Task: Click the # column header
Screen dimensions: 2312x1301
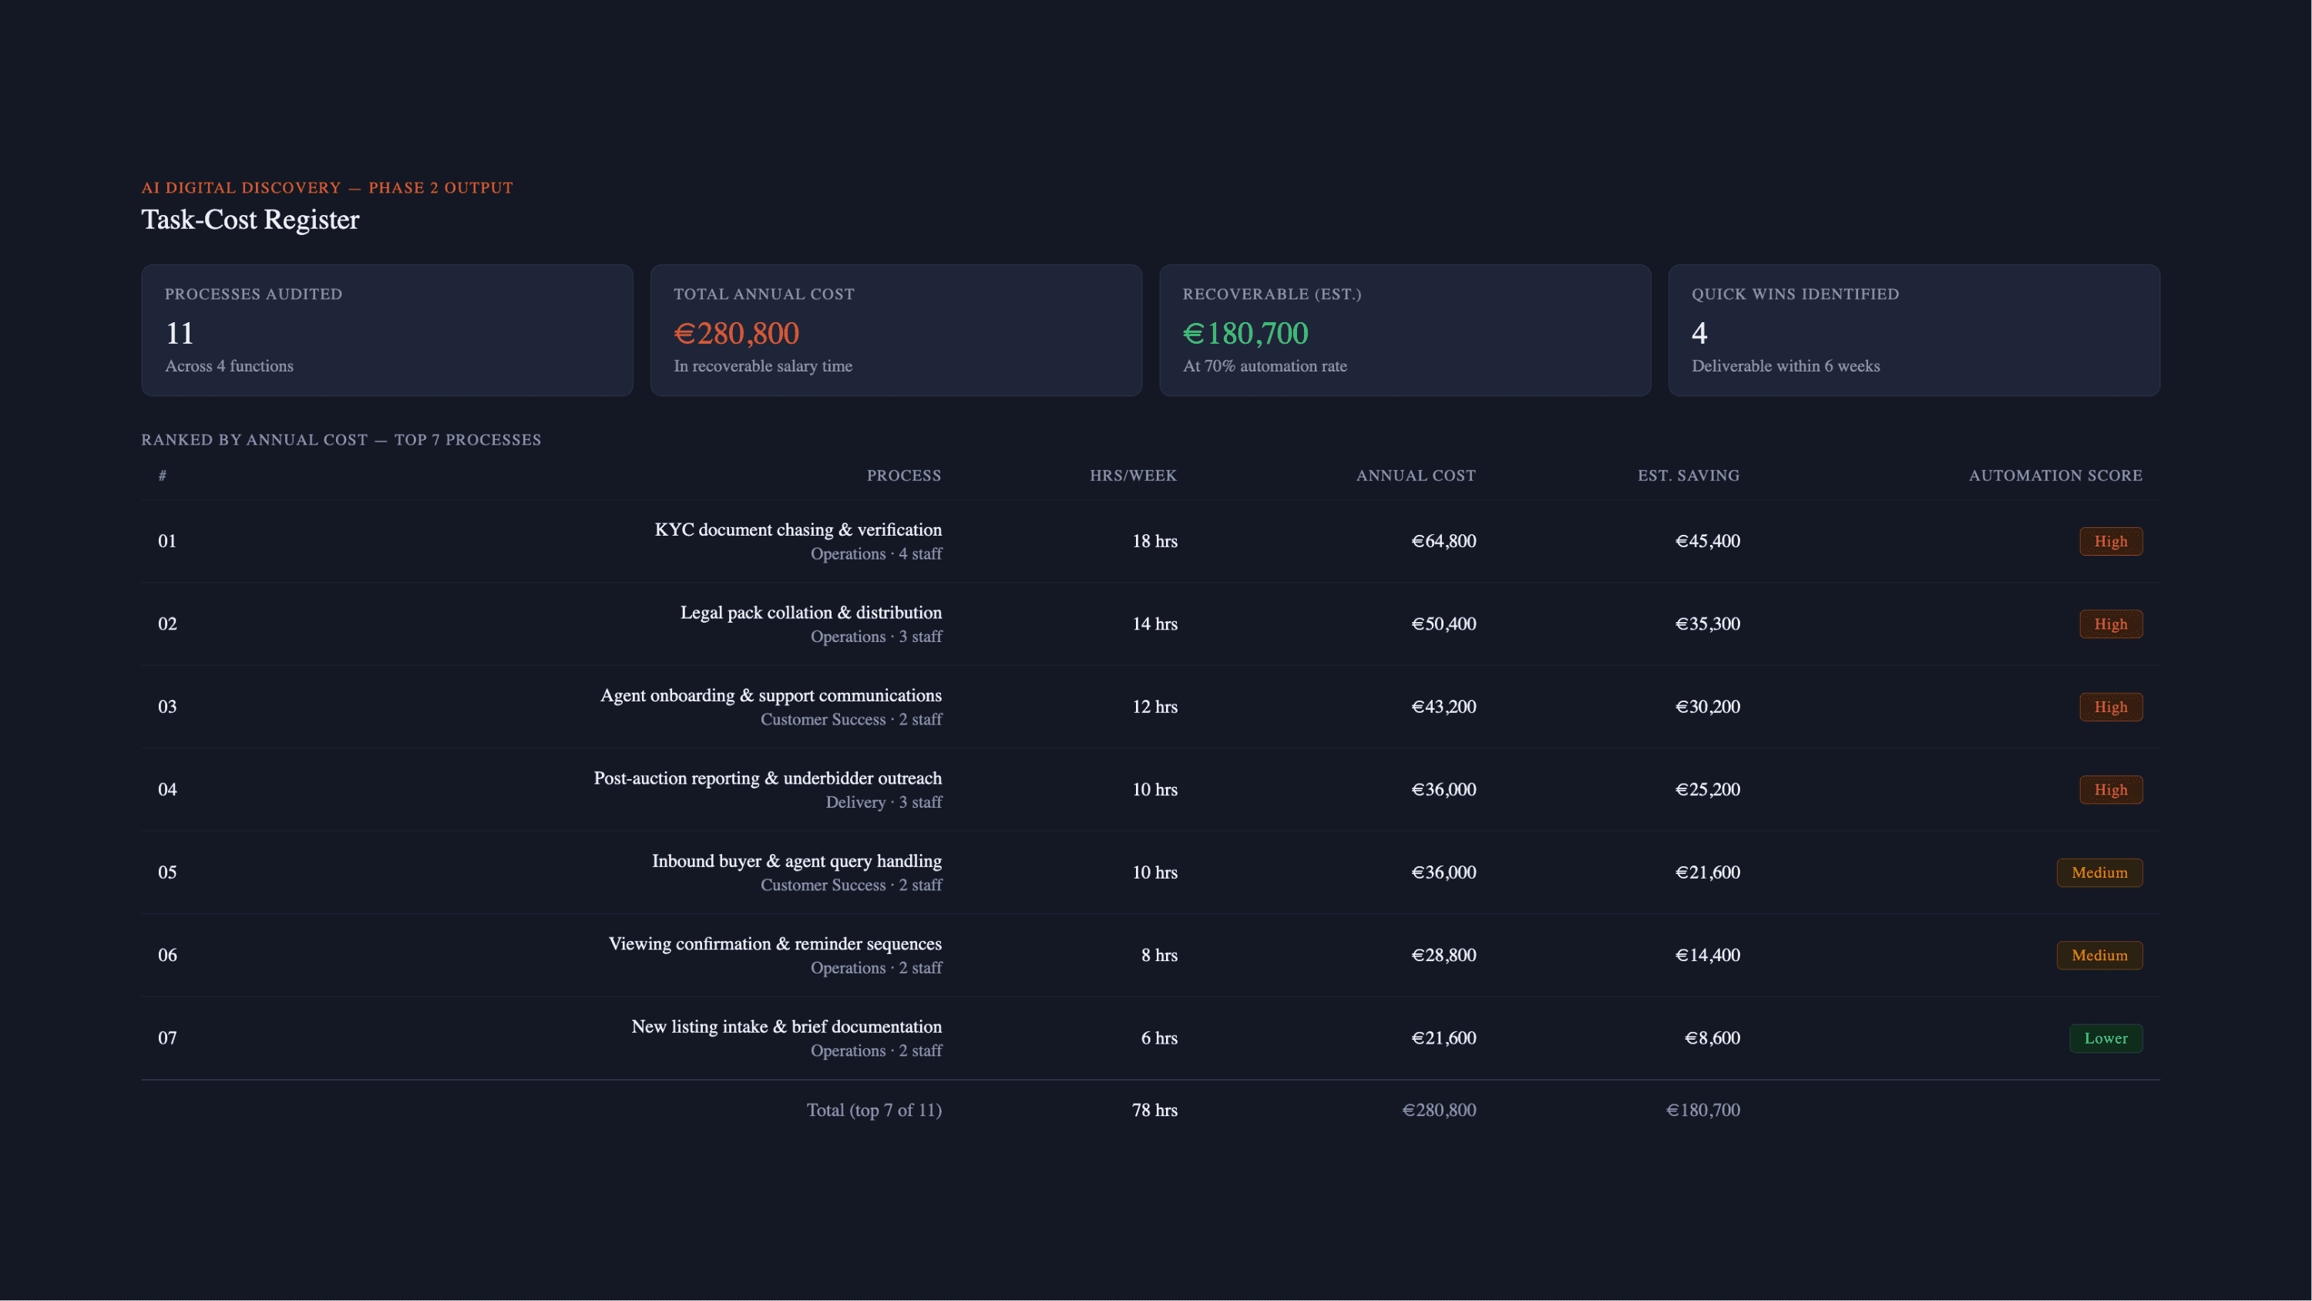Action: tap(163, 475)
